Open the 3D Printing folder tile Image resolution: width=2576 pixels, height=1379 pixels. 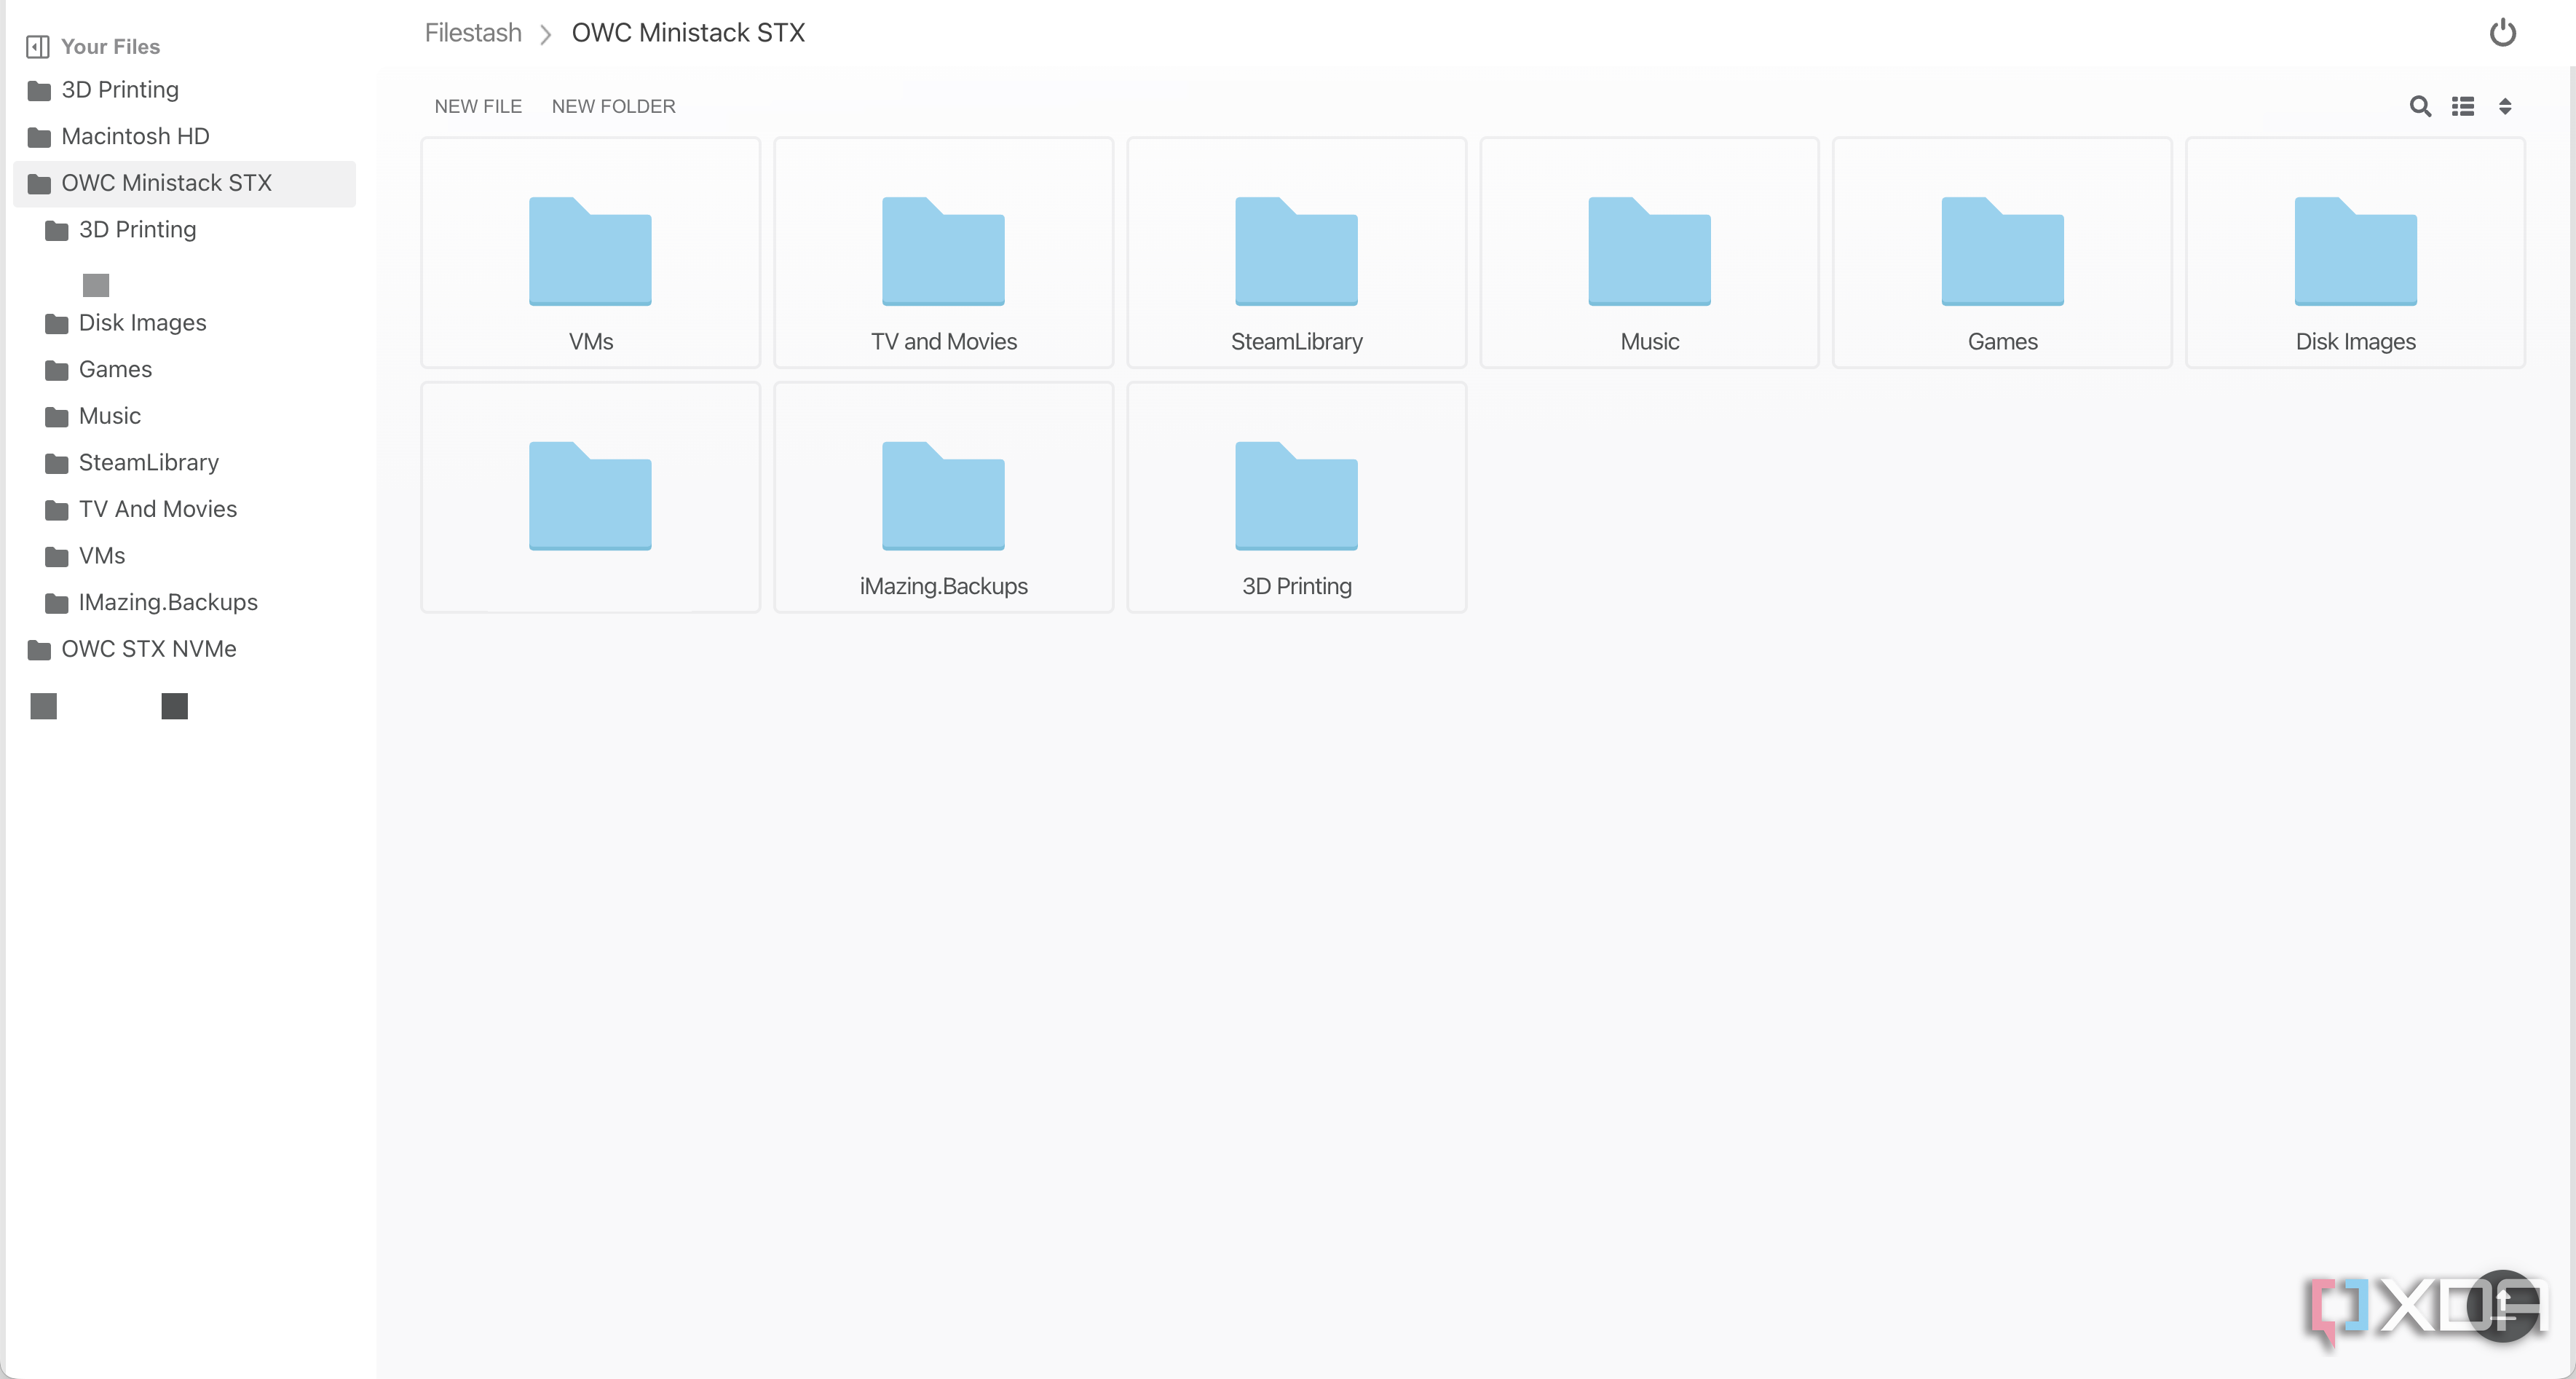point(1296,497)
